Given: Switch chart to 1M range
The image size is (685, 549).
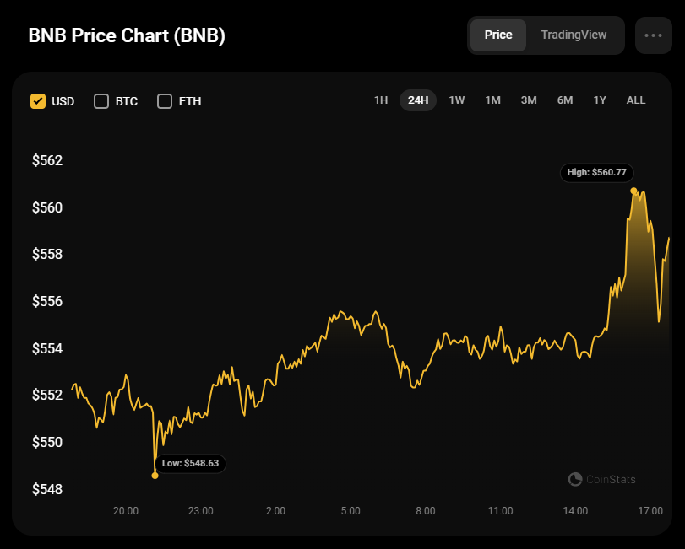Looking at the screenshot, I should click(x=492, y=100).
